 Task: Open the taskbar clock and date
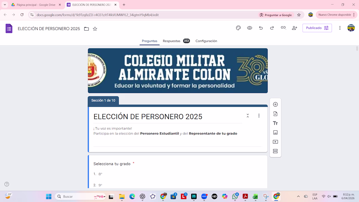coord(348,196)
